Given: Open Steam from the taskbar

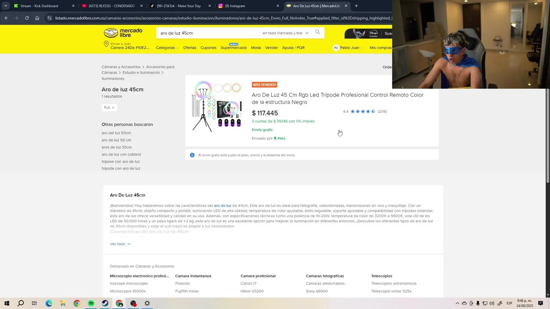Looking at the screenshot, I should click(105, 303).
